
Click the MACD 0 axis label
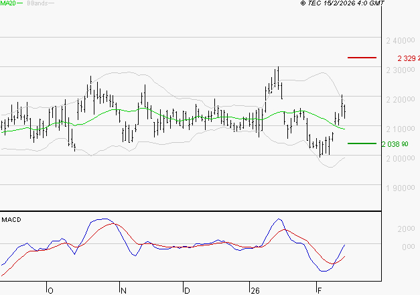click(x=409, y=247)
